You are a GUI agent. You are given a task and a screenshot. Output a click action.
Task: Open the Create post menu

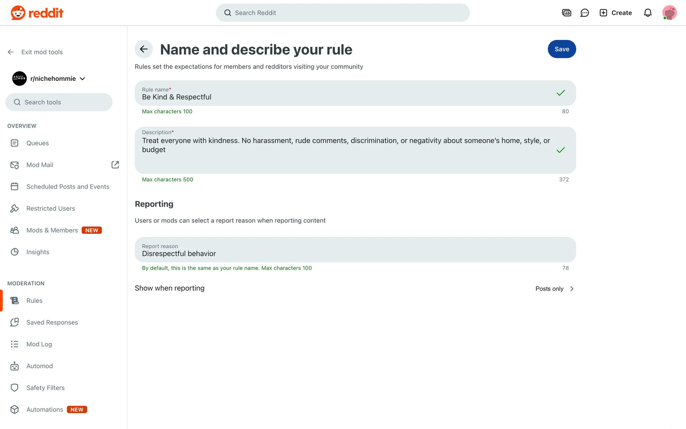tap(616, 13)
